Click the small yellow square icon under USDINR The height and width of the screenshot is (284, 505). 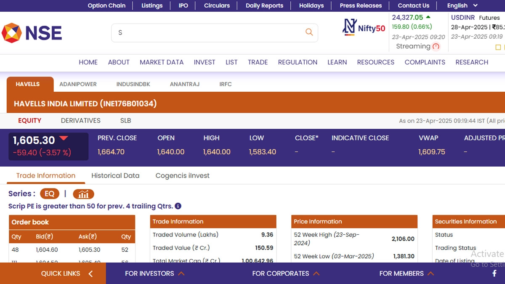498,48
